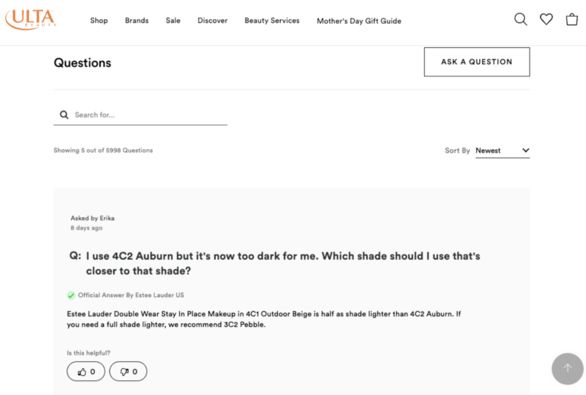Open the shopping bag icon
586x395 pixels.
click(x=572, y=20)
